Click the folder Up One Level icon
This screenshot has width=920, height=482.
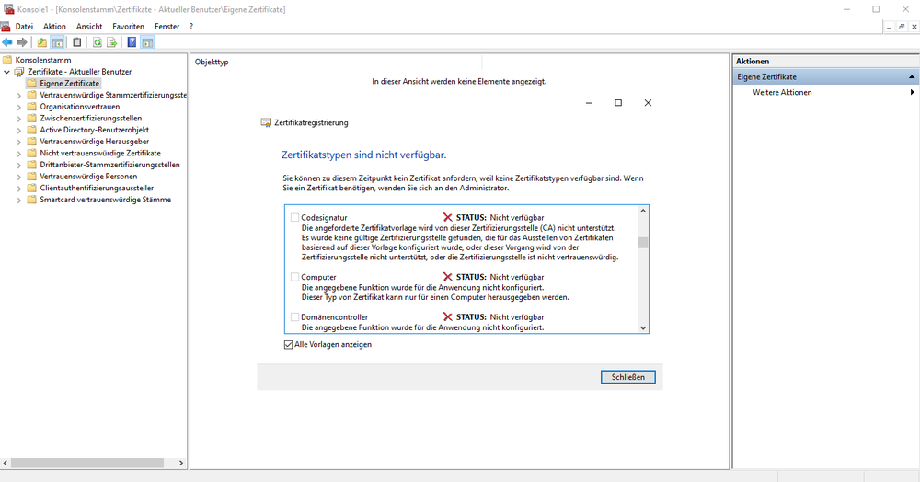click(x=42, y=42)
